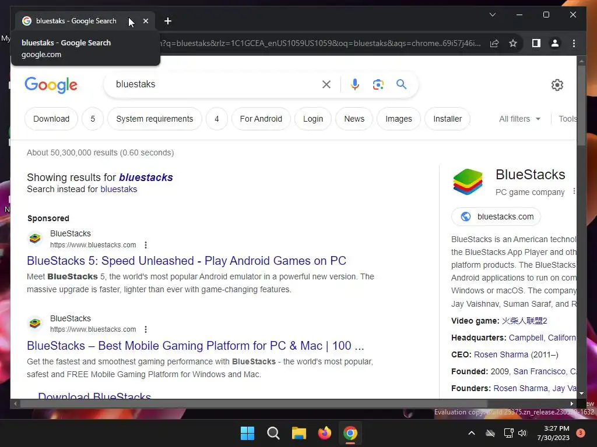Open Chrome three-dot menu
597x447 pixels.
pyautogui.click(x=574, y=43)
